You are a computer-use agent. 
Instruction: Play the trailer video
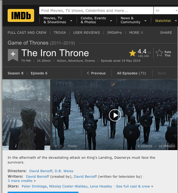pos(115,115)
